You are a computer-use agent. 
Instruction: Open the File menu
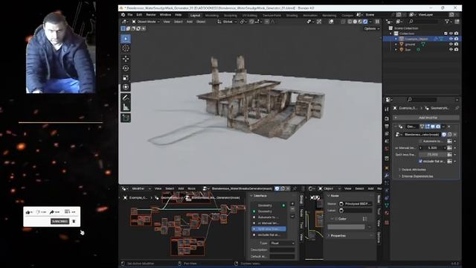pyautogui.click(x=130, y=15)
